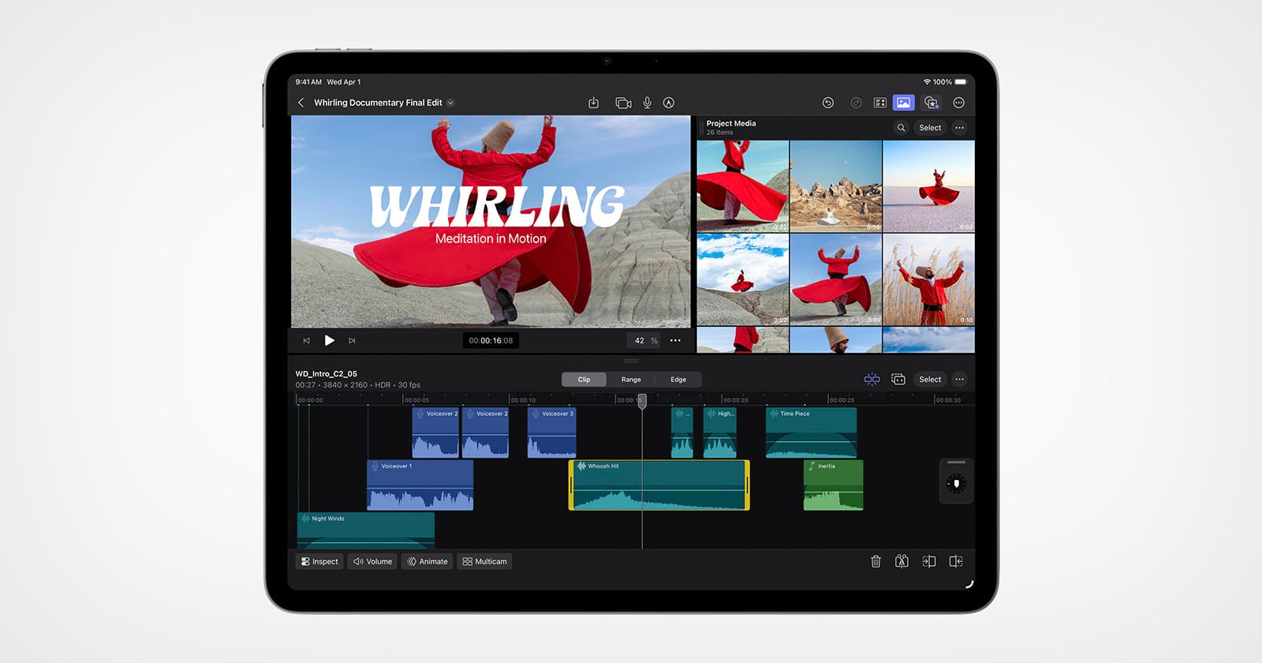Toggle timeline snapping
Screen dimensions: 1262x663
click(x=872, y=380)
